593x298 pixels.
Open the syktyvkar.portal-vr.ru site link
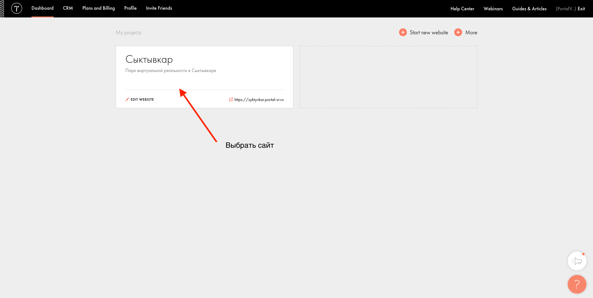[x=259, y=100]
